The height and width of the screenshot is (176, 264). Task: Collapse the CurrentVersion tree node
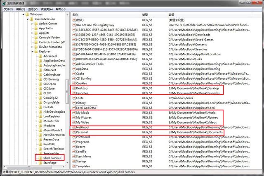point(28,19)
